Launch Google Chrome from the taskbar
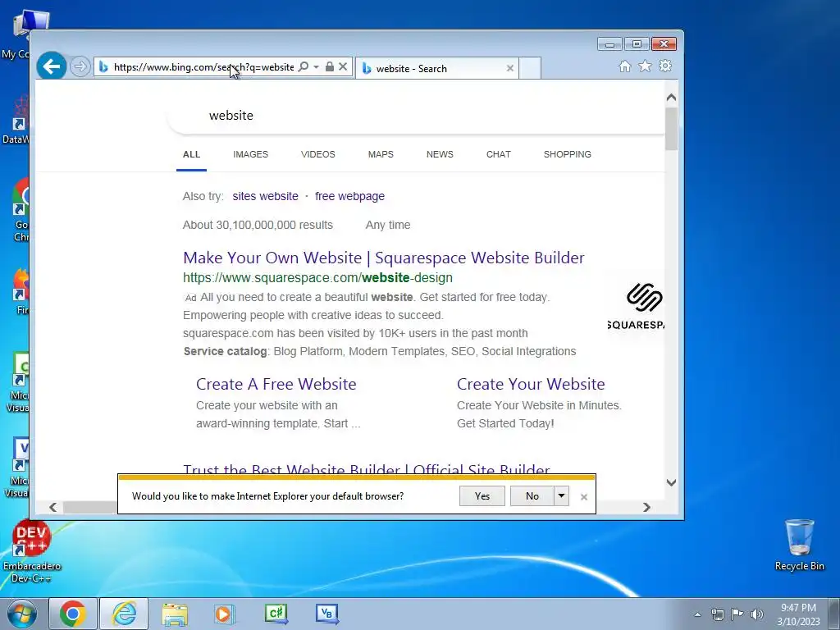Image resolution: width=840 pixels, height=630 pixels. click(73, 614)
